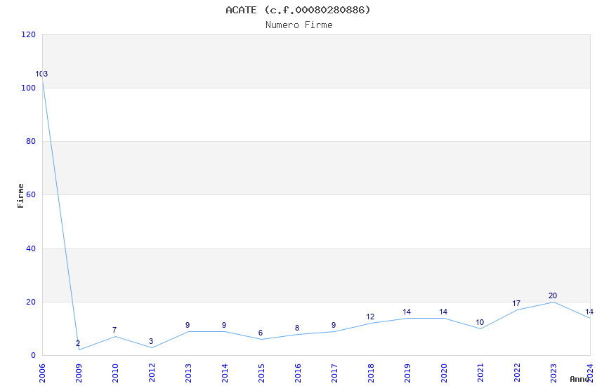The height and width of the screenshot is (386, 597).
Task: Click the 2021 year label
Action: pos(481,373)
